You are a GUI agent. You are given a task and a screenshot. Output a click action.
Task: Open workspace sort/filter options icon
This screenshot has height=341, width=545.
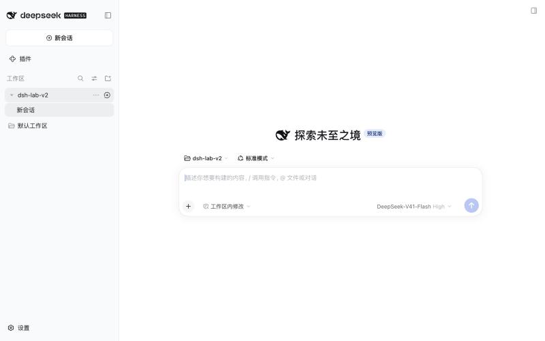tap(94, 78)
